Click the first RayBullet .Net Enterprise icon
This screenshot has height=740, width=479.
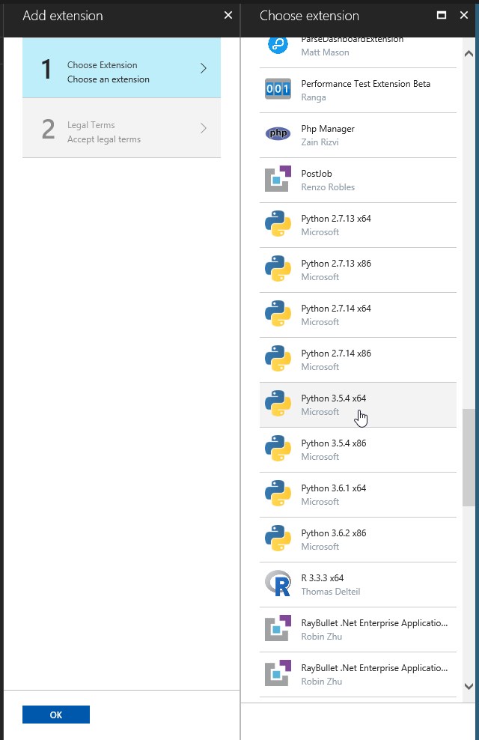278,628
